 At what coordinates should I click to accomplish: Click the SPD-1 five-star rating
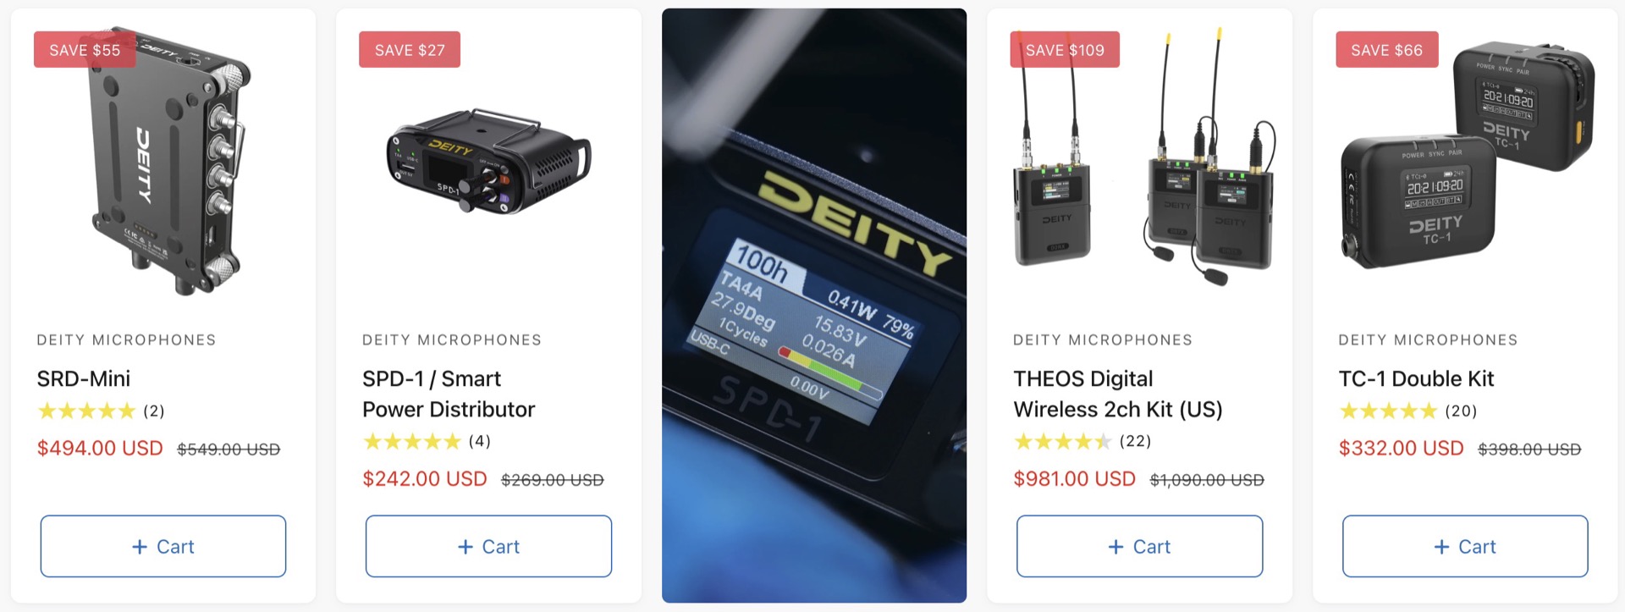pos(427,441)
